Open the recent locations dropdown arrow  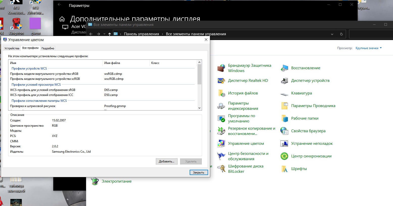click(104, 34)
